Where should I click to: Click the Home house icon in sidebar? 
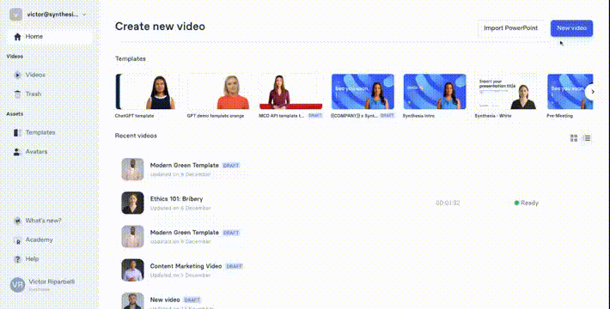pos(17,37)
